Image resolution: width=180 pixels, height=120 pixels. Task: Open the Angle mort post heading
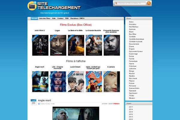[x=44, y=100]
